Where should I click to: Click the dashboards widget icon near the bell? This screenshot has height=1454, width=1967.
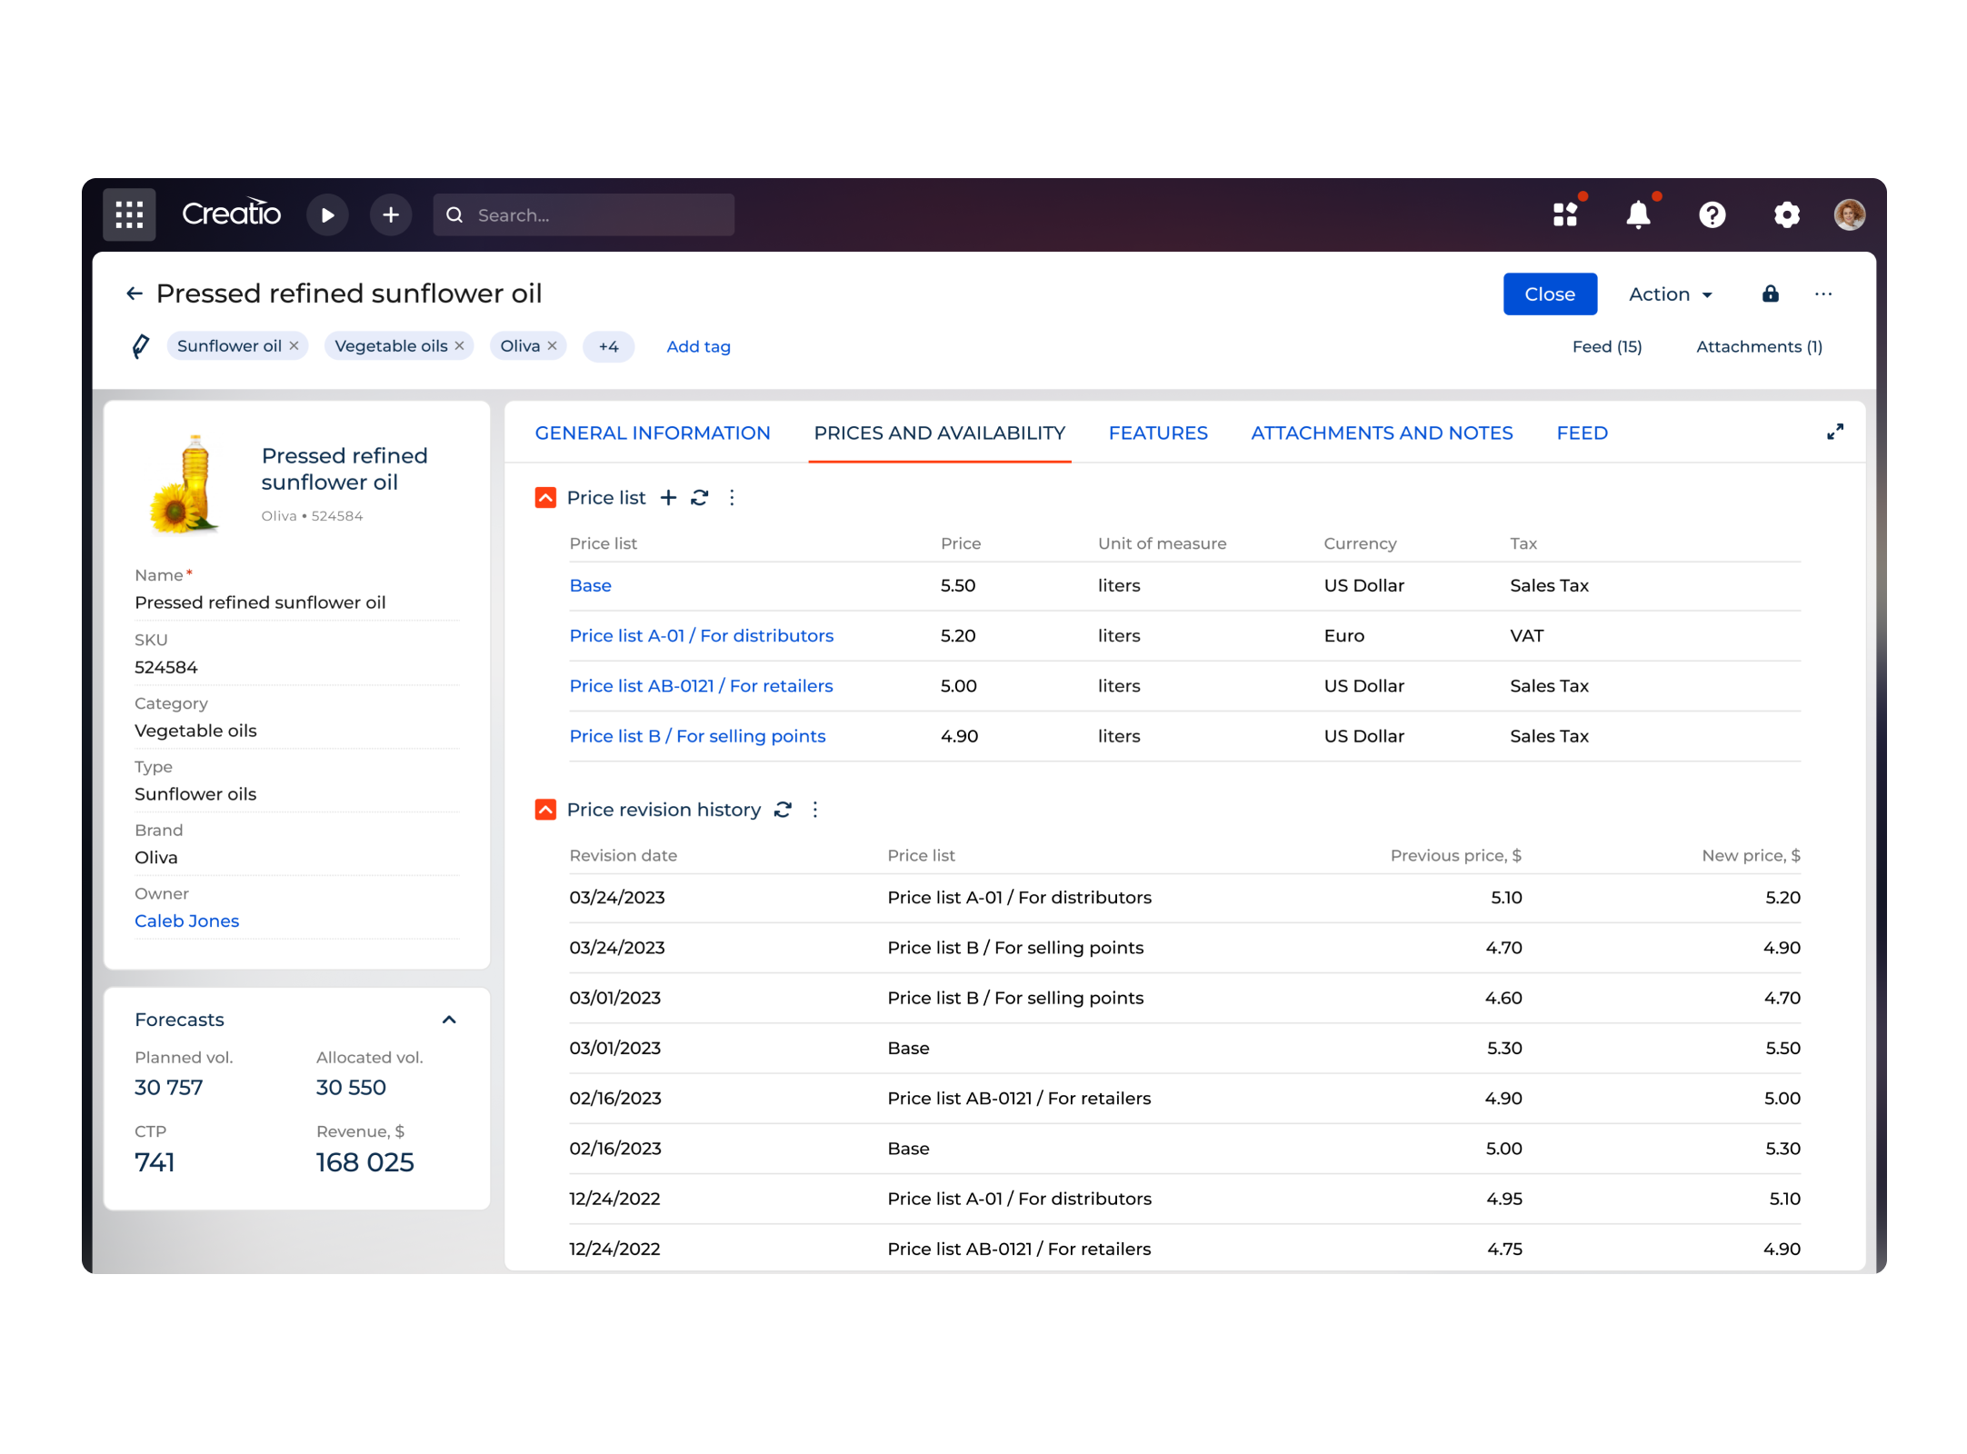(1564, 214)
